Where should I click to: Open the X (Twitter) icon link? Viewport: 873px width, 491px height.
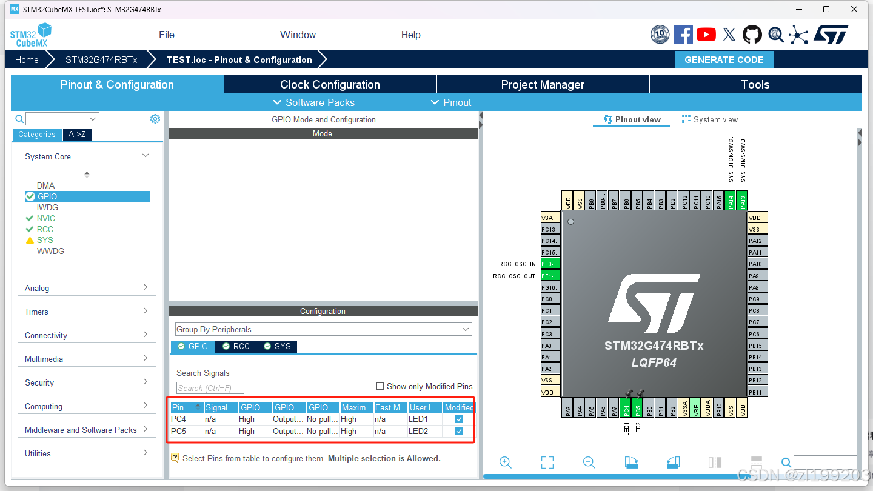729,35
